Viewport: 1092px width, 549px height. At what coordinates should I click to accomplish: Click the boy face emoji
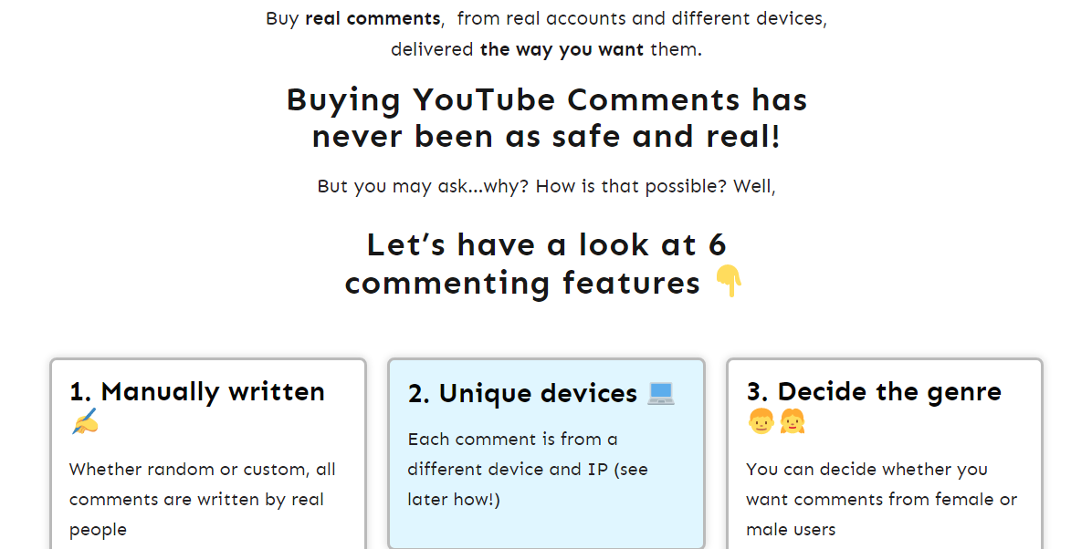pos(761,421)
